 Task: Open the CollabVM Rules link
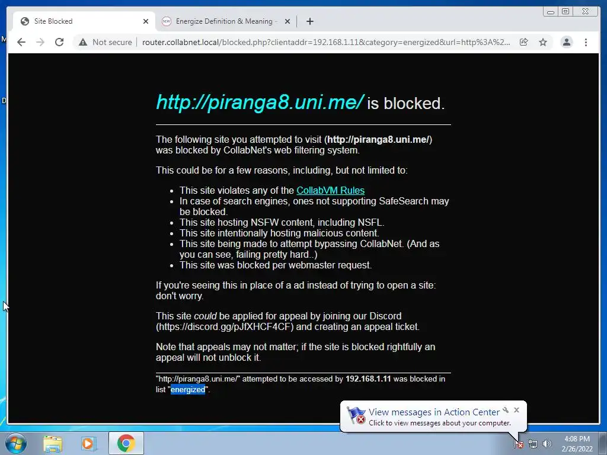pyautogui.click(x=330, y=190)
